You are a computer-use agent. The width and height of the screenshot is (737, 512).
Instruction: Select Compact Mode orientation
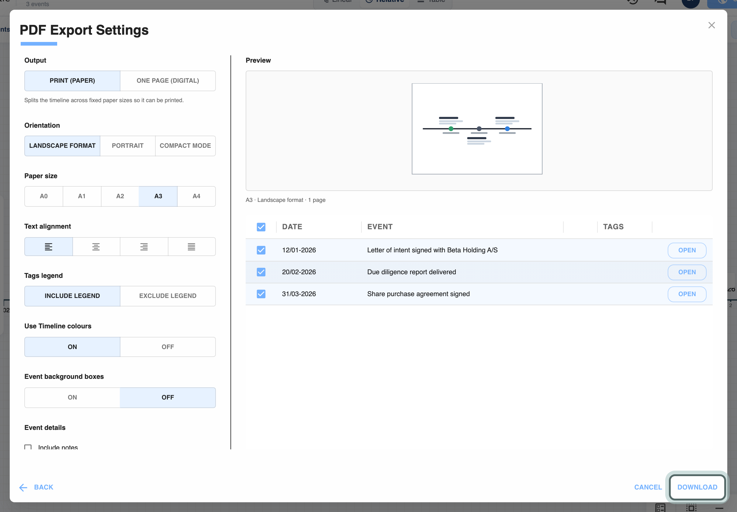[x=185, y=146]
